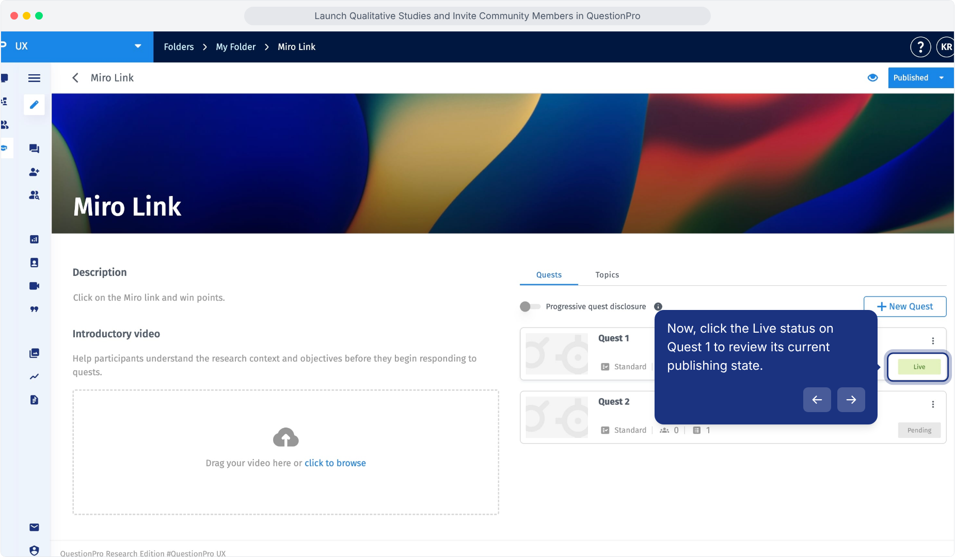The width and height of the screenshot is (955, 557).
Task: Click the Miro Link banner image
Action: (503, 163)
